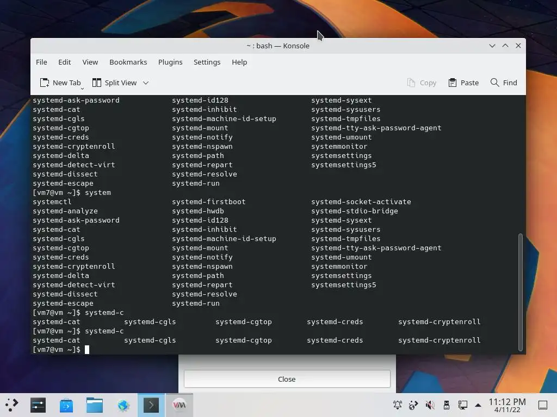Open System Settings from the taskbar

point(38,405)
